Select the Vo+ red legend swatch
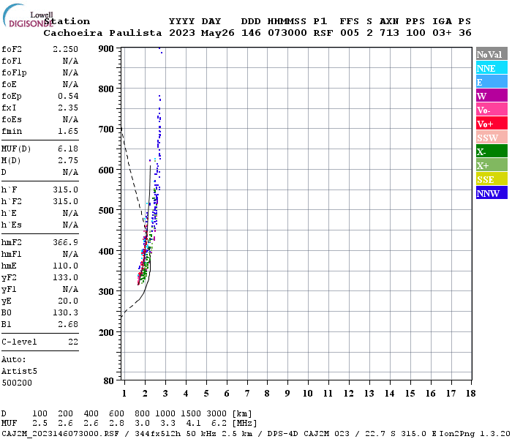 (x=492, y=124)
